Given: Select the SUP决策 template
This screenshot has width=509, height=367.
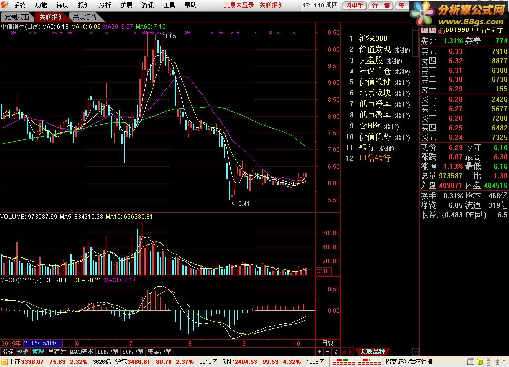Looking at the screenshot, I should 132,352.
